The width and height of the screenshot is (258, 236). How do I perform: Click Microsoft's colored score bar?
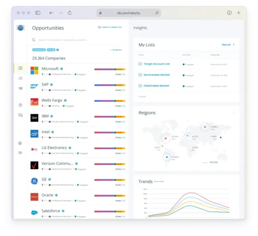click(x=110, y=69)
